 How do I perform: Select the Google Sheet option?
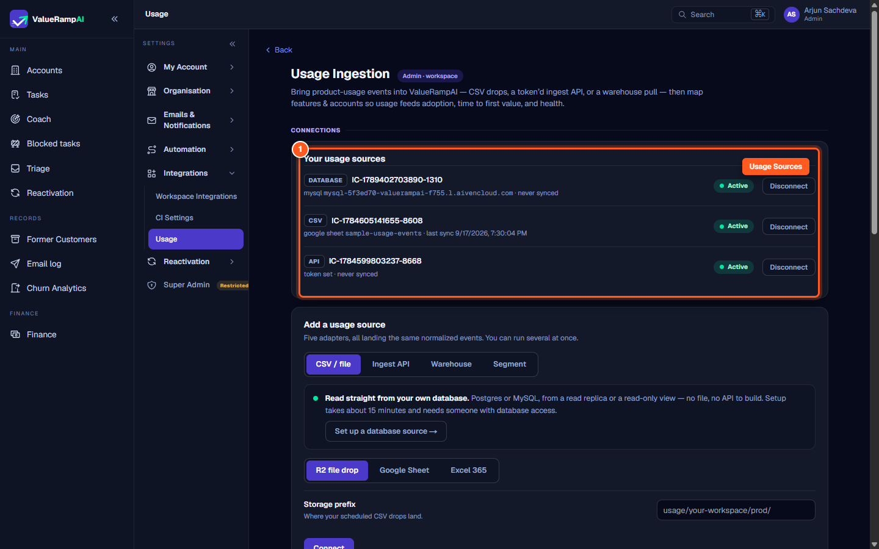(x=404, y=470)
